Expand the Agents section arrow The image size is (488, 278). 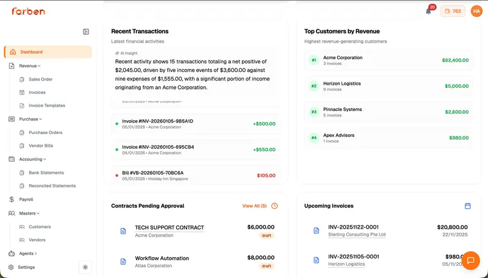[x=36, y=254]
